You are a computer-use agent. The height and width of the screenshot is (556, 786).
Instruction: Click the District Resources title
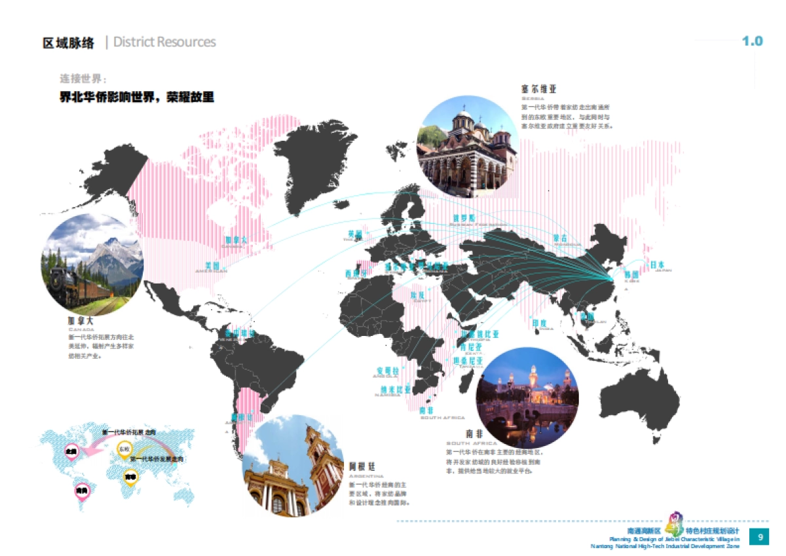click(x=164, y=42)
